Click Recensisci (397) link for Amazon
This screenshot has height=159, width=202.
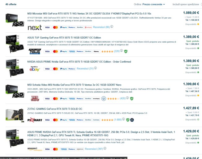tap(94, 149)
